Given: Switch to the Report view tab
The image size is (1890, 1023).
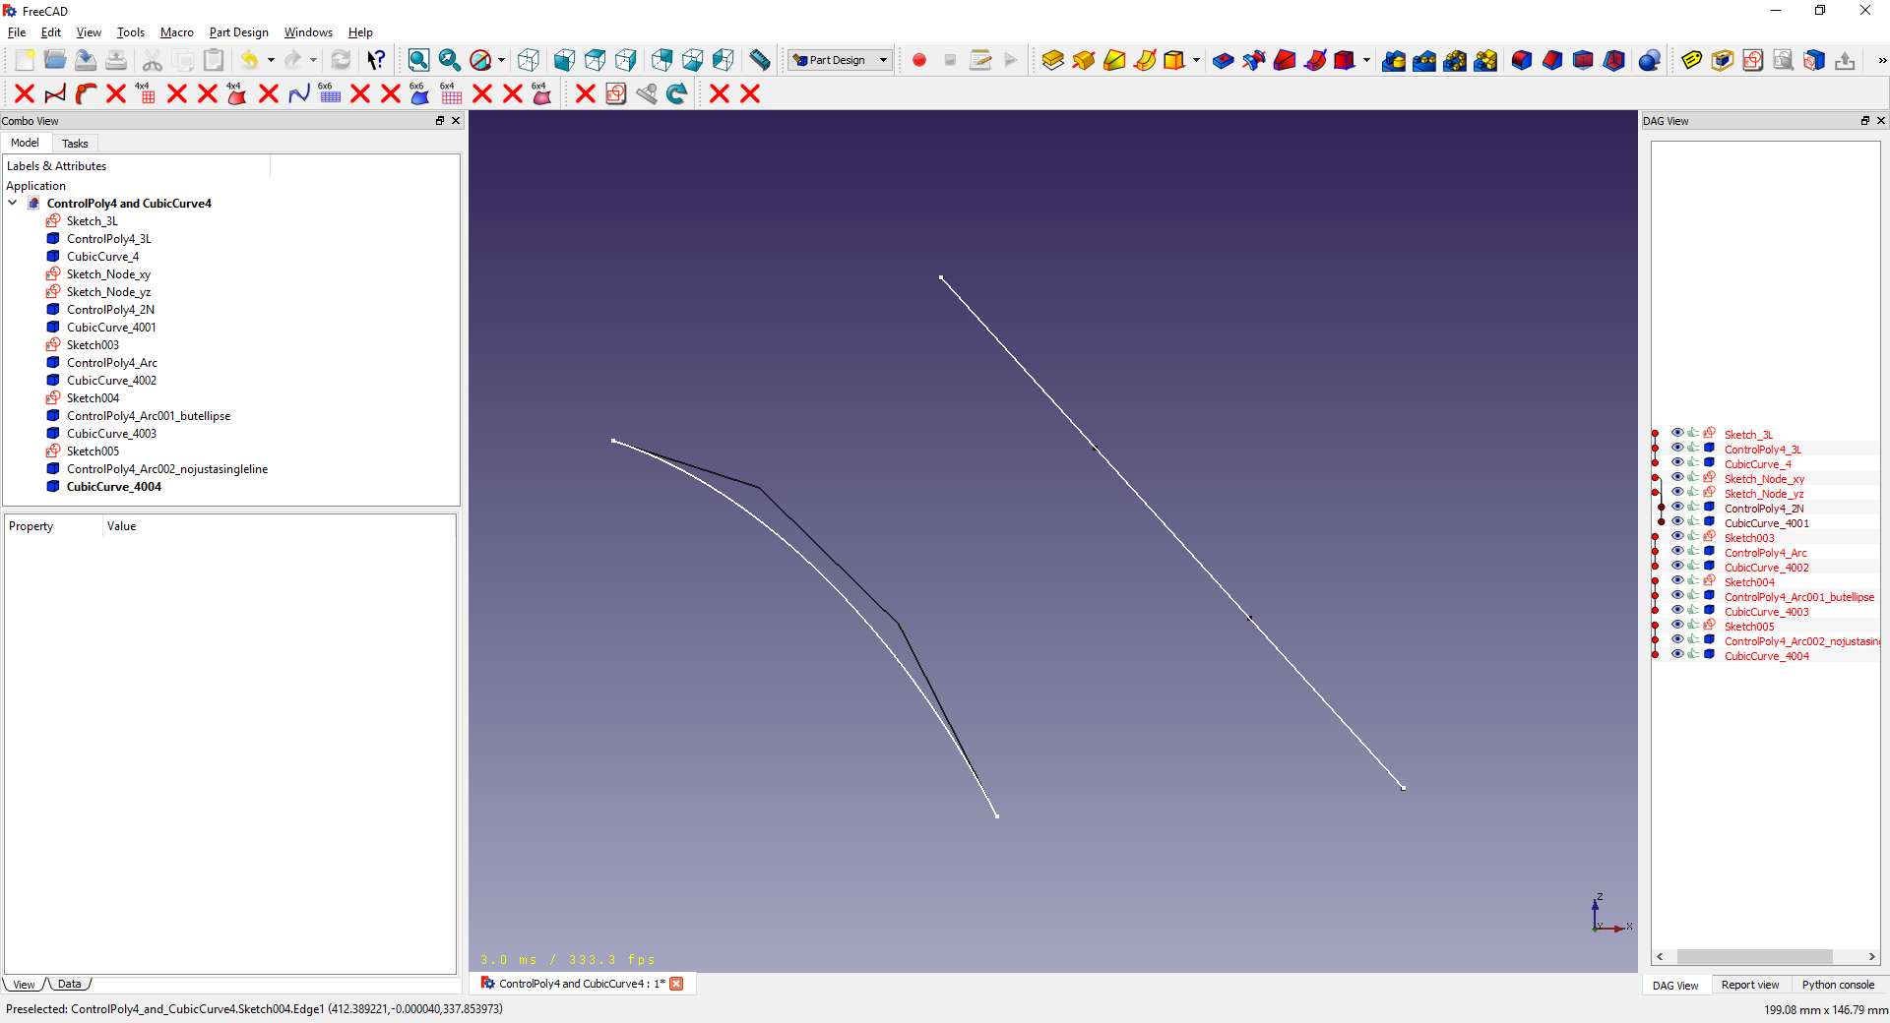Looking at the screenshot, I should (1750, 985).
